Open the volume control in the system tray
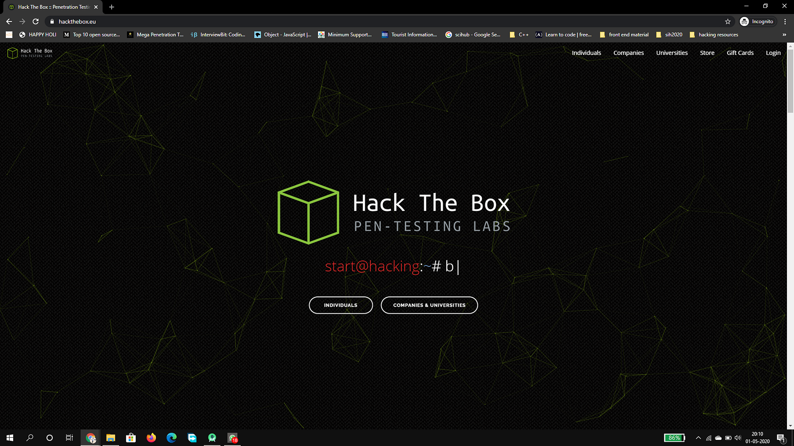 pos(737,437)
